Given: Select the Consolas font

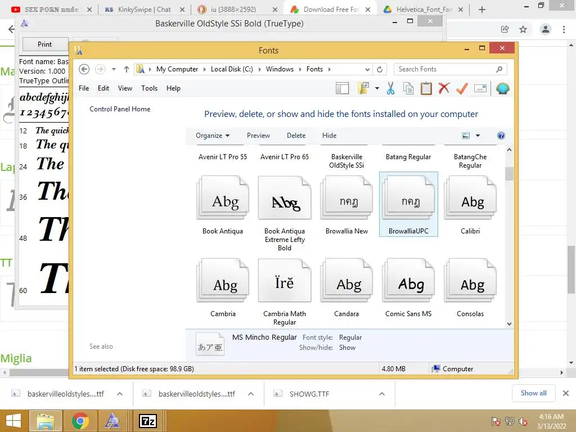Looking at the screenshot, I should click(x=470, y=287).
